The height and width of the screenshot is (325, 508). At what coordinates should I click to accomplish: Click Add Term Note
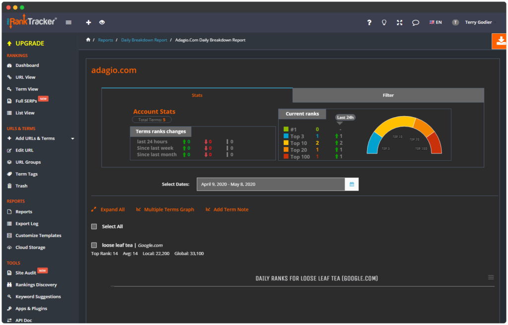(x=227, y=210)
